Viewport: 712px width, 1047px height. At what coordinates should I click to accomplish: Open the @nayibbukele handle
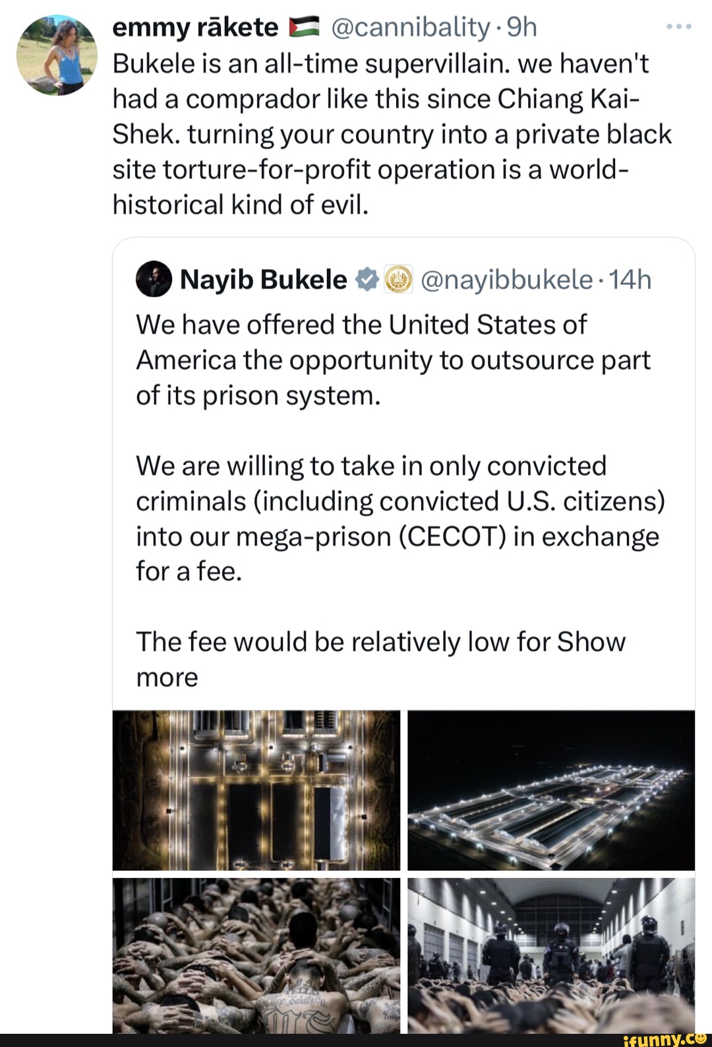(x=506, y=280)
